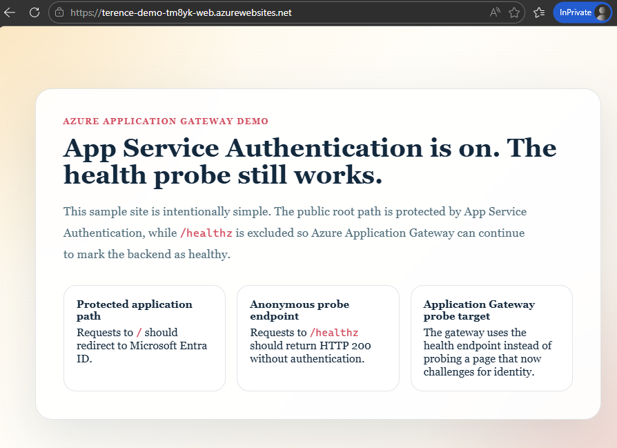Click the challenges for identity description
The height and width of the screenshot is (448, 617).
pyautogui.click(x=479, y=372)
